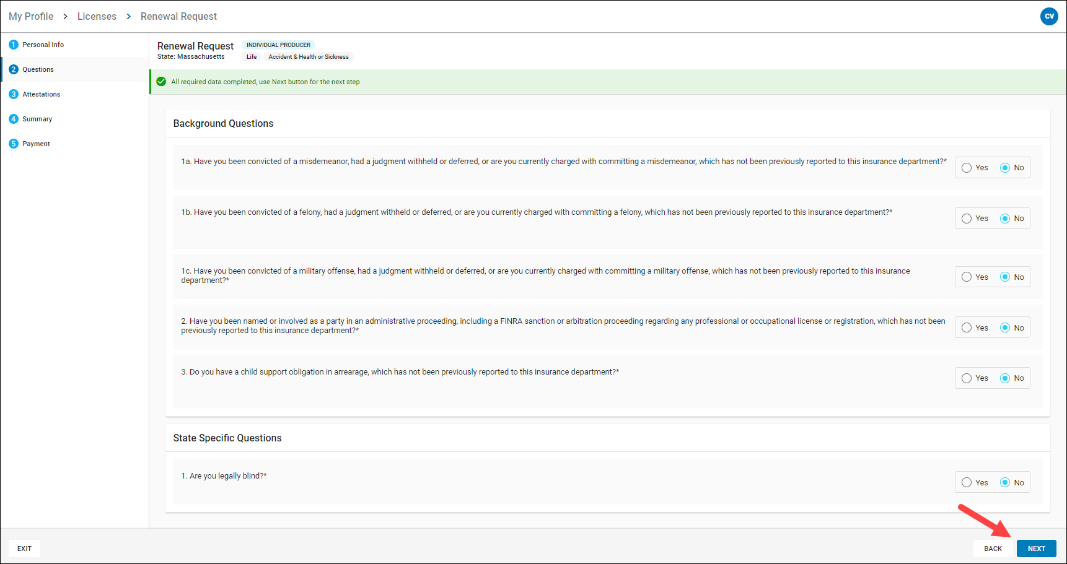Click the step 2 circle for Questions

14,69
